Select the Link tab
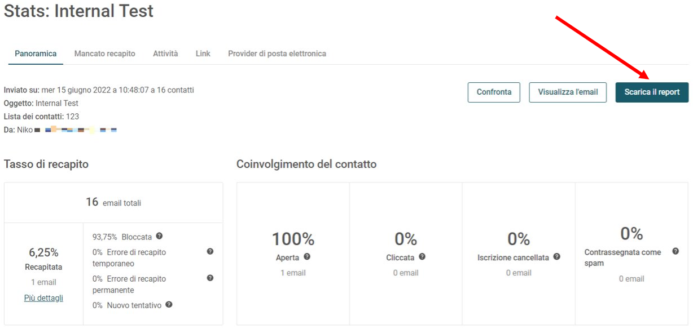This screenshot has height=329, width=693. pyautogui.click(x=203, y=54)
